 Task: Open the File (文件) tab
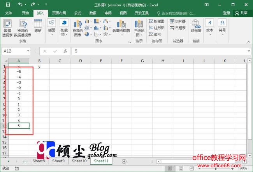click(x=9, y=13)
